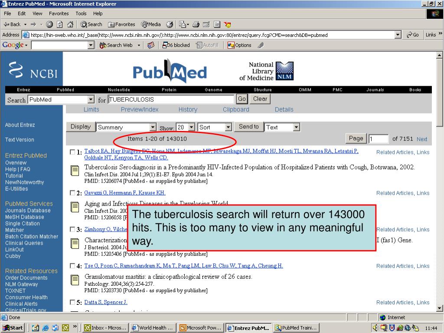The image size is (444, 333).
Task: Click the Google toolbar highlight pen icon
Action: (261, 45)
